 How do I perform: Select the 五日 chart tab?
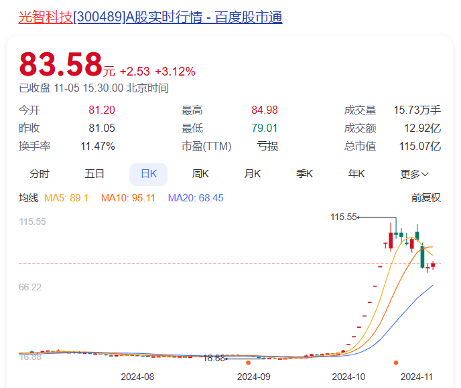94,174
